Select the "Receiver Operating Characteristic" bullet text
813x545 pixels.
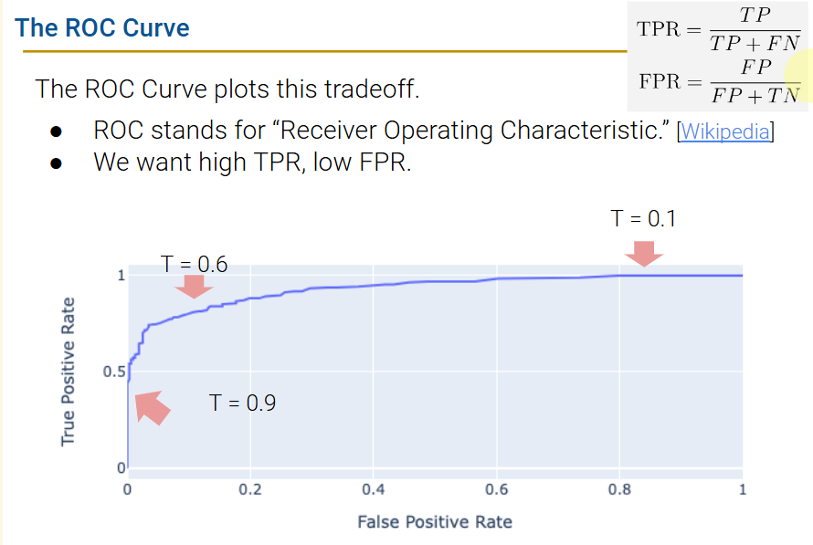coord(382,130)
